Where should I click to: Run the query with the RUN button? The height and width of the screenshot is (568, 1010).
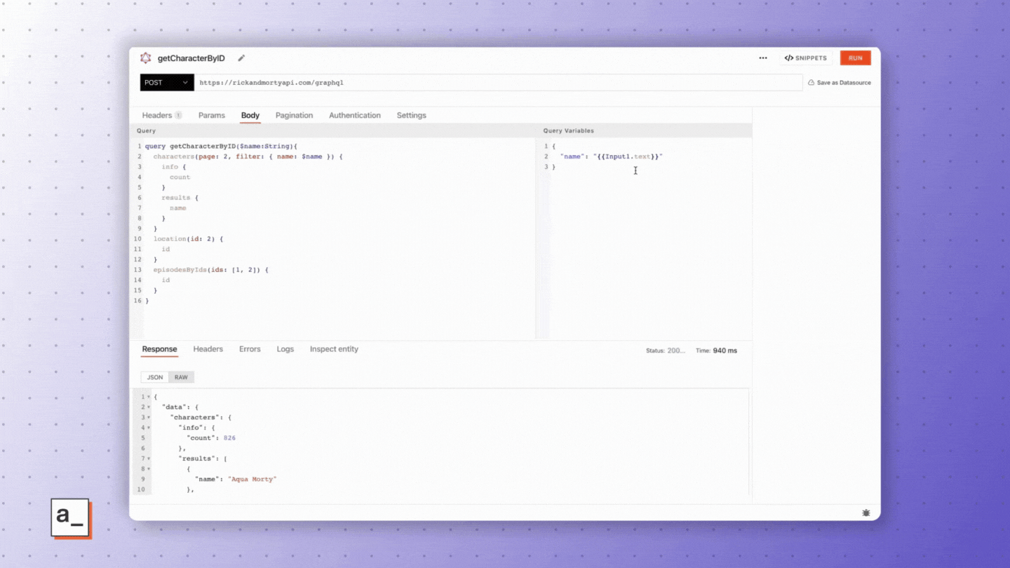click(x=856, y=58)
